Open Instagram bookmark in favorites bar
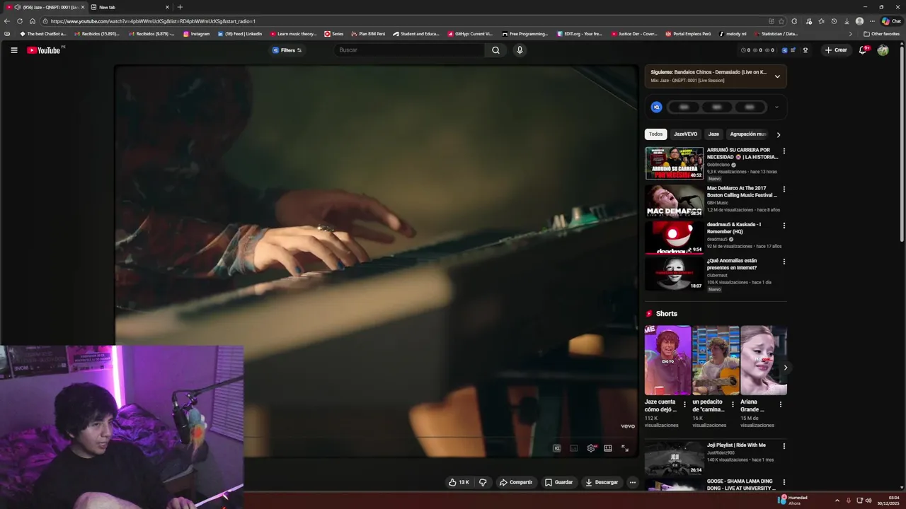This screenshot has height=509, width=906. pyautogui.click(x=197, y=34)
